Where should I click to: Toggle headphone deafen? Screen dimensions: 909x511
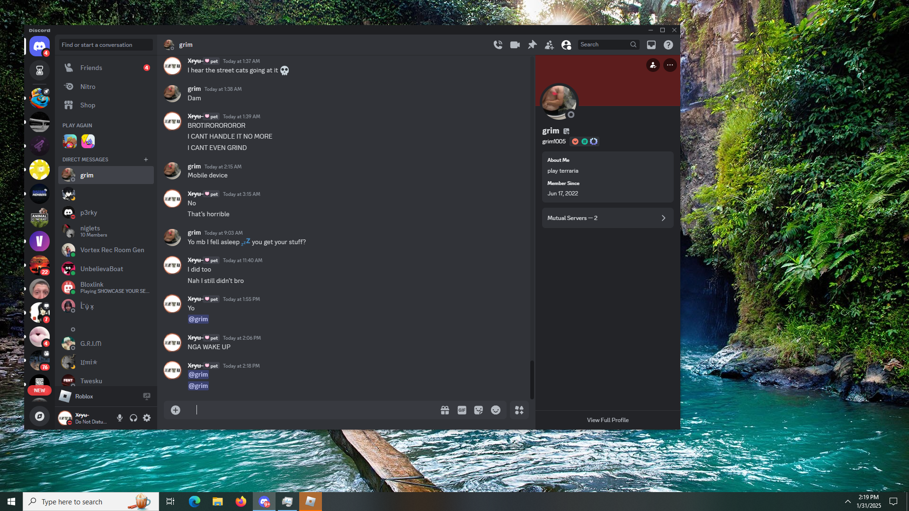(x=134, y=418)
